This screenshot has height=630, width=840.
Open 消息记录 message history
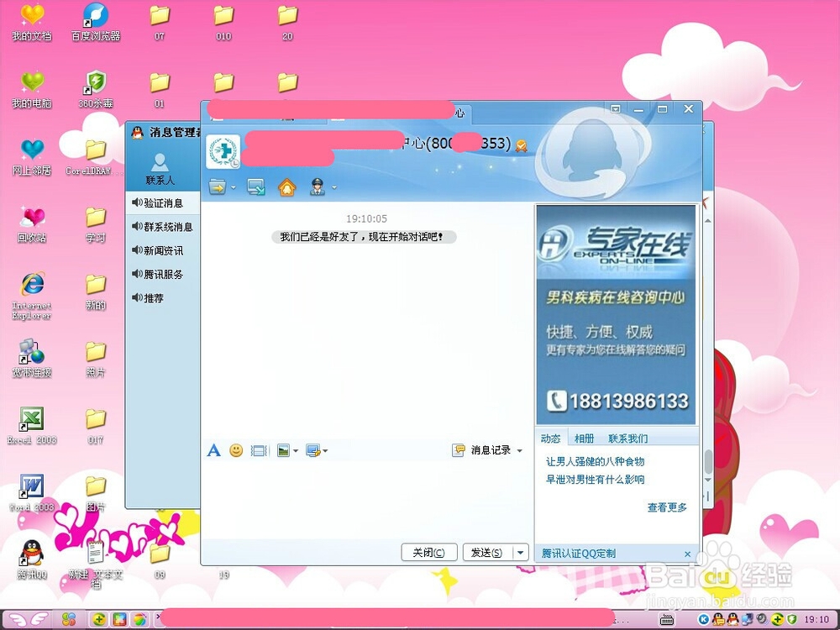coord(482,450)
